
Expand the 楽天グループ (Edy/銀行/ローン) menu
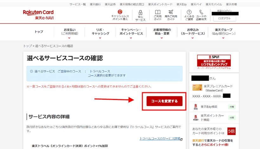224,34
